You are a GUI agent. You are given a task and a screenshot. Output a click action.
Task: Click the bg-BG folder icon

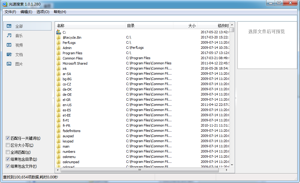tap(59, 79)
